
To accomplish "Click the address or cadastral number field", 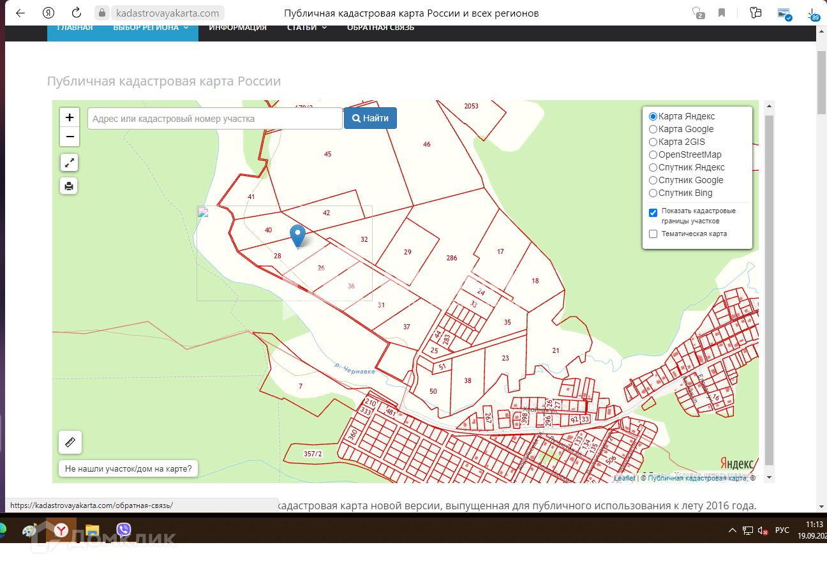I will click(214, 119).
